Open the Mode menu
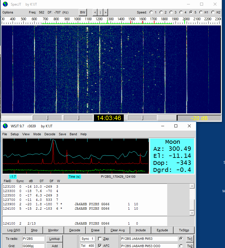 37,134
